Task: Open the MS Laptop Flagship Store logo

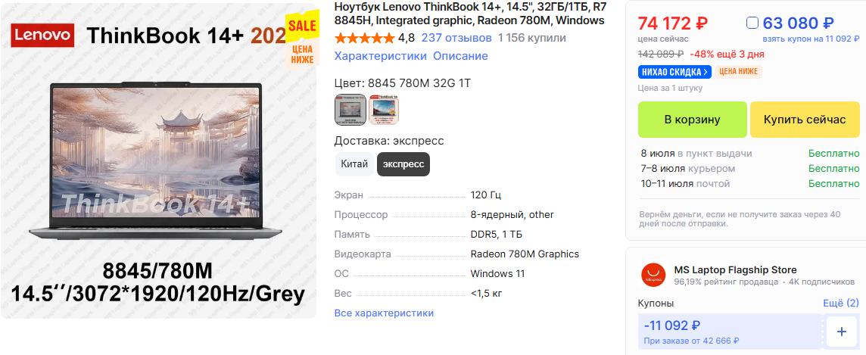Action: (x=654, y=275)
